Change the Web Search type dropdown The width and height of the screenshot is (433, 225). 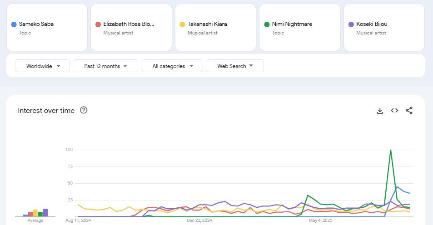coord(234,66)
